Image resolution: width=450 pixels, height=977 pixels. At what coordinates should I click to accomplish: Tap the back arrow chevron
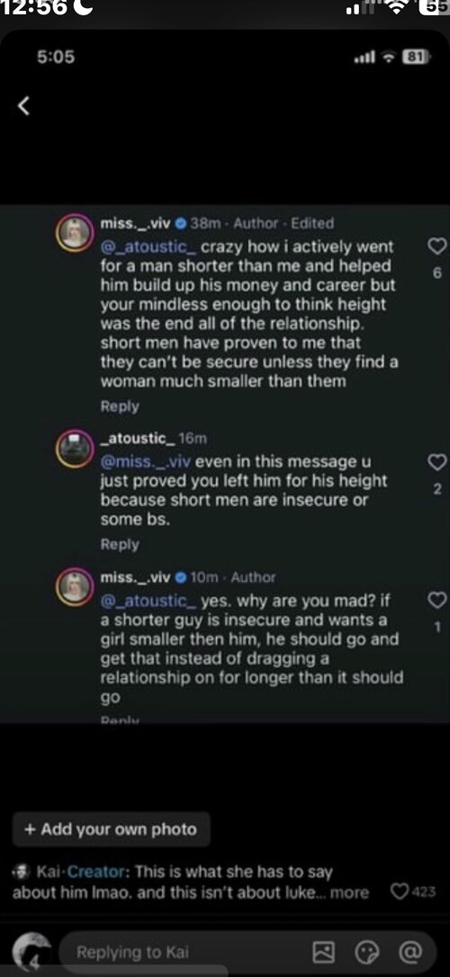coord(23,106)
